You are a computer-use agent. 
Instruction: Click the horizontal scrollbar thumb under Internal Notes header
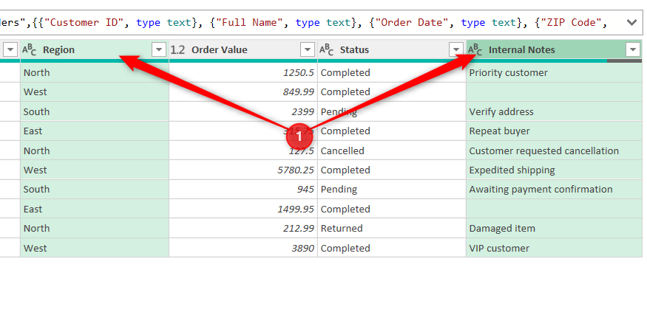[x=624, y=61]
